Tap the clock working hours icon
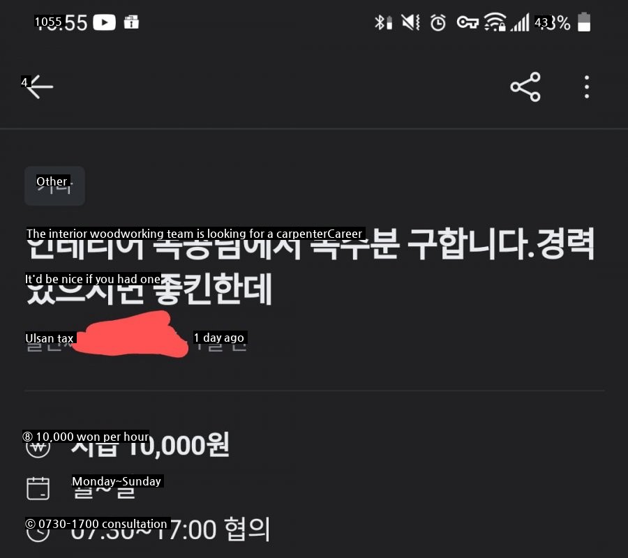The height and width of the screenshot is (558, 628). tap(38, 530)
